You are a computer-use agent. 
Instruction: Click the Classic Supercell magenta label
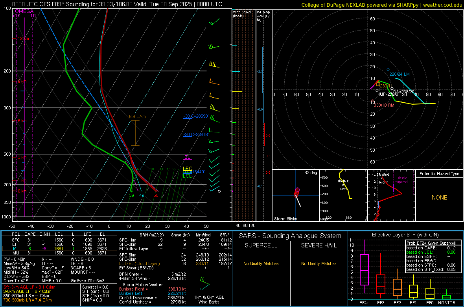click(x=402, y=180)
